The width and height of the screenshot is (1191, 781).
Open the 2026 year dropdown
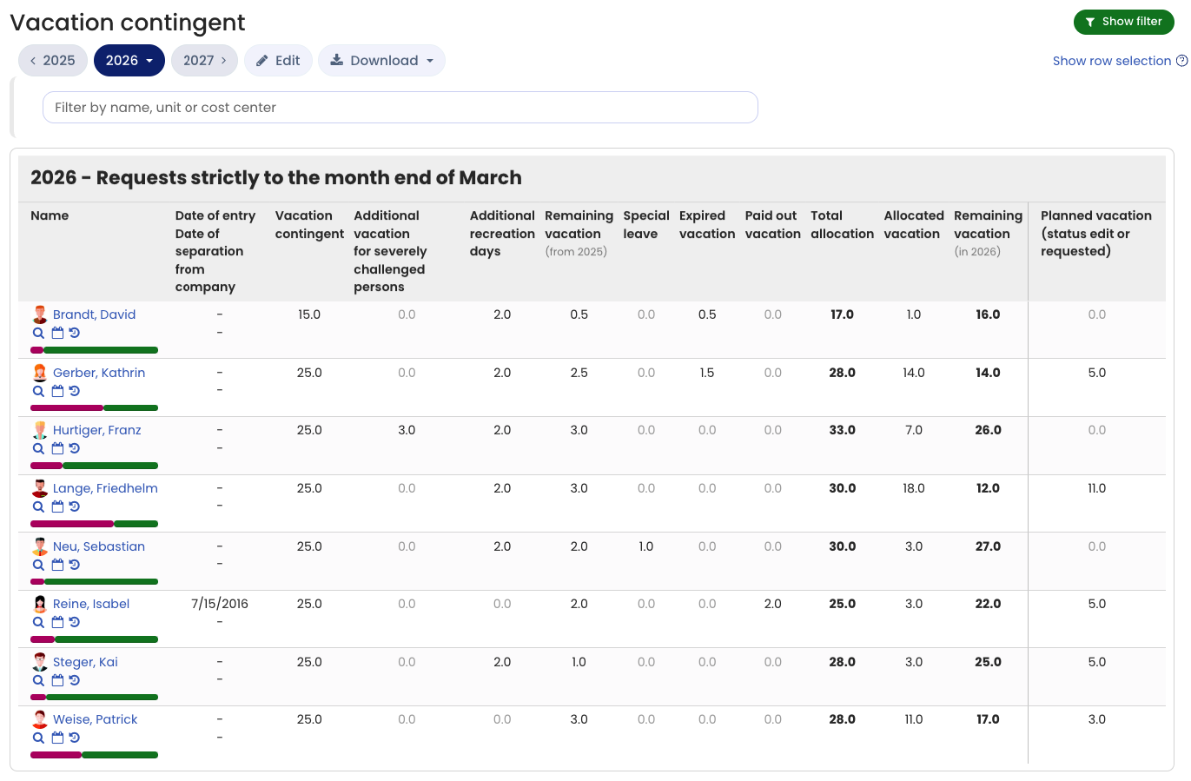click(129, 61)
